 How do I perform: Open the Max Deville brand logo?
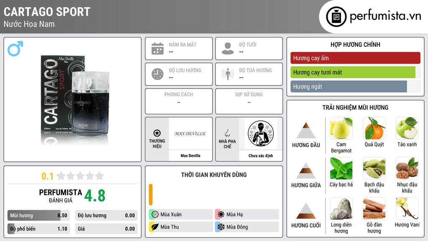click(x=190, y=133)
